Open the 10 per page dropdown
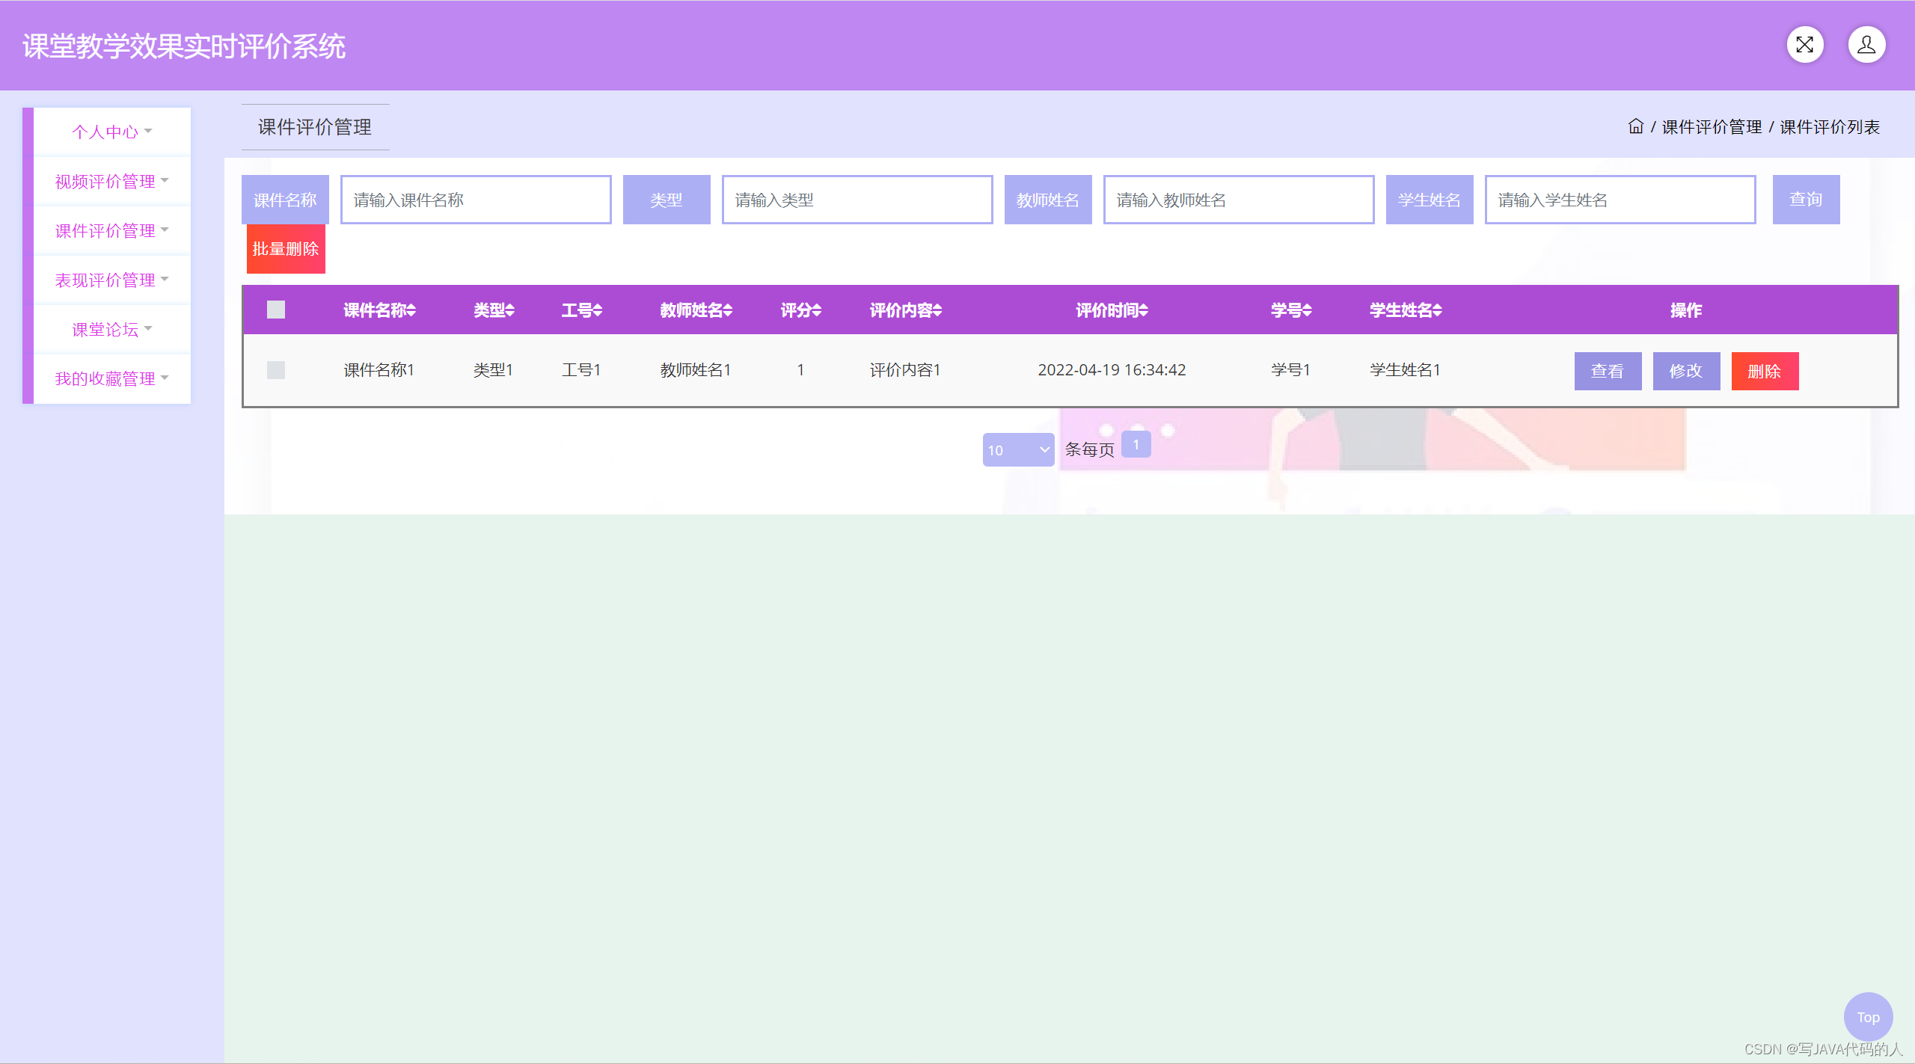The width and height of the screenshot is (1915, 1064). [1018, 449]
